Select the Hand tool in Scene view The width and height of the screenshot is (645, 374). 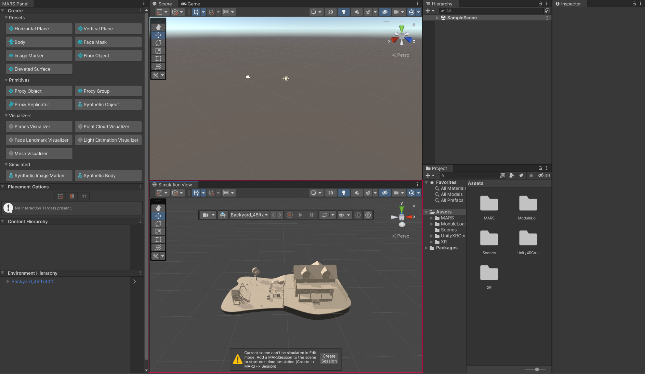(x=158, y=27)
